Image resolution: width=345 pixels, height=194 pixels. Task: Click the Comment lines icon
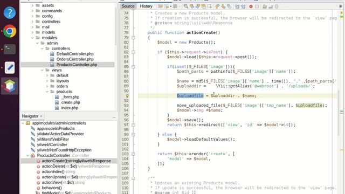265,6
